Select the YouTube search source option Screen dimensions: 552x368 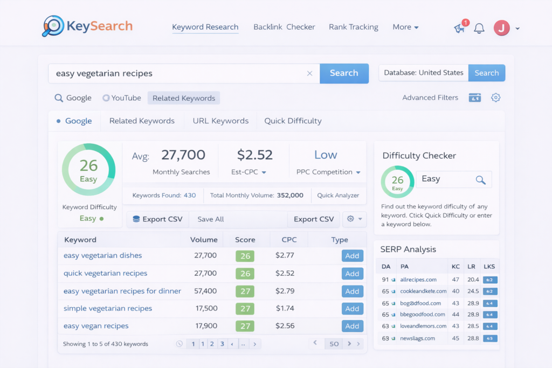tap(122, 98)
